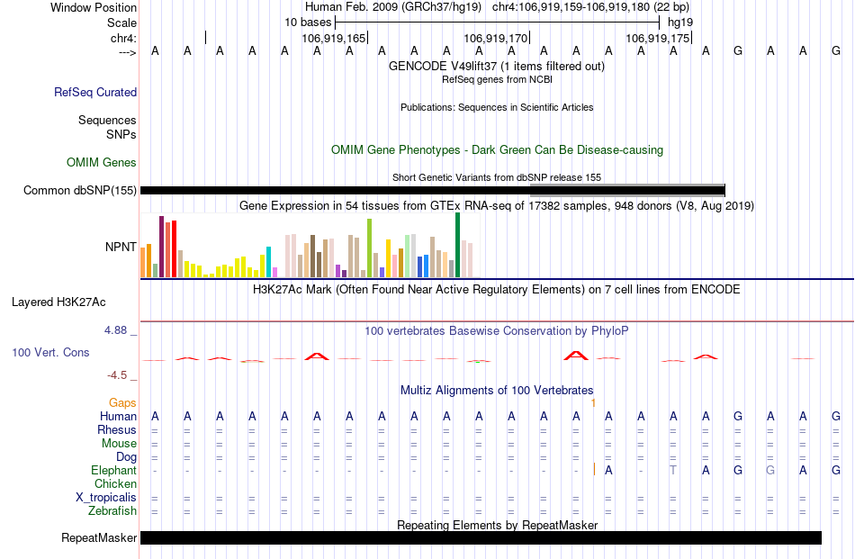Click the GENCODE V49lift37 track title
The image size is (855, 559).
[x=497, y=66]
